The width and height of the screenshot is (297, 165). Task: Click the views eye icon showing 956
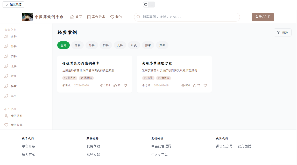183,85
